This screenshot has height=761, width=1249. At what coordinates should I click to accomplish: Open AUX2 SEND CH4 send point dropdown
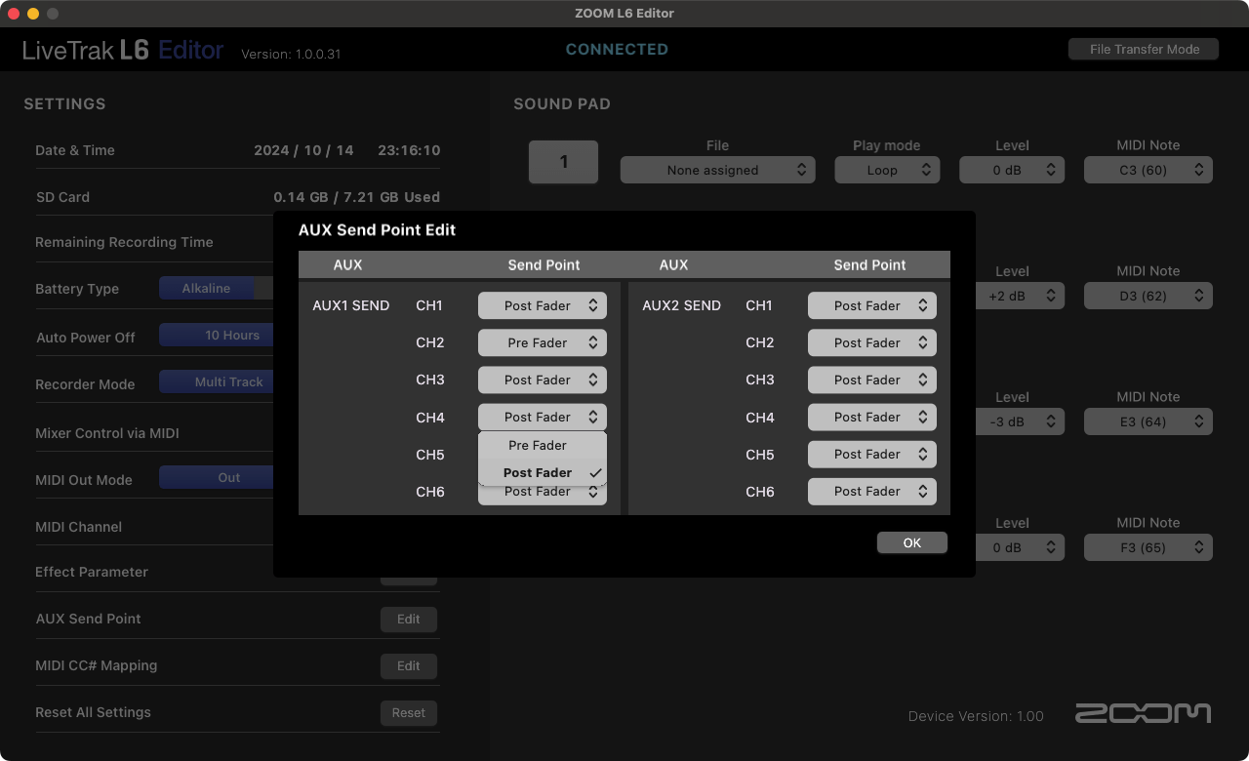pos(872,417)
